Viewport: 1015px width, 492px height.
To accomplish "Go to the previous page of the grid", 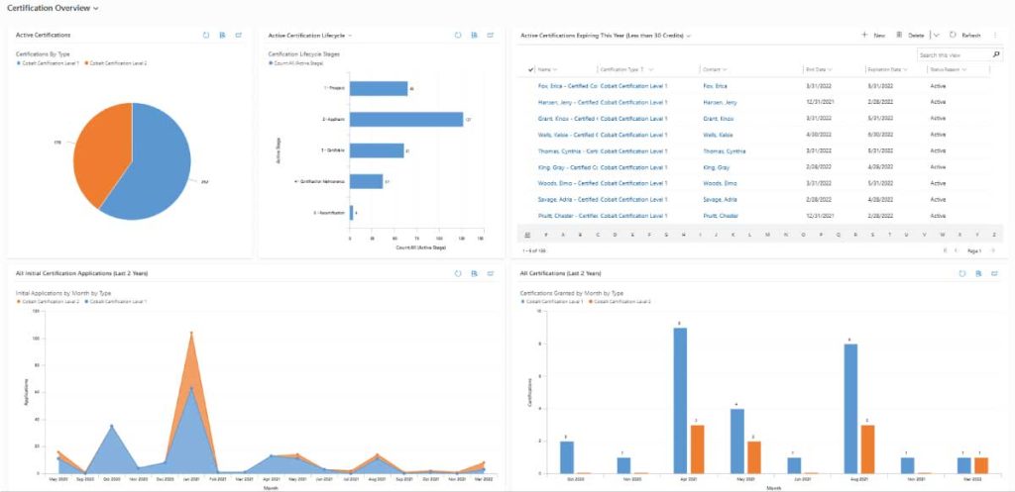I will click(x=957, y=250).
